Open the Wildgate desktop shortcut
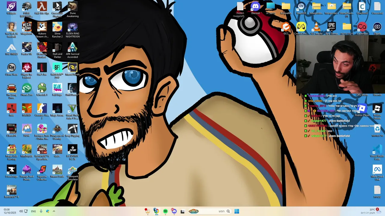Screen dimensions: 385x216 tap(11, 8)
